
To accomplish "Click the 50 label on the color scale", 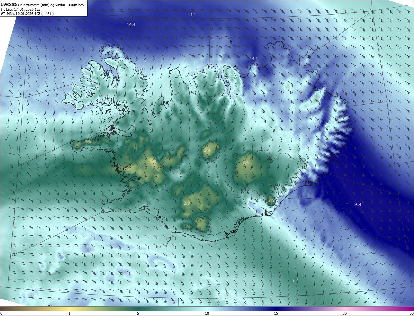I will coord(411,314).
